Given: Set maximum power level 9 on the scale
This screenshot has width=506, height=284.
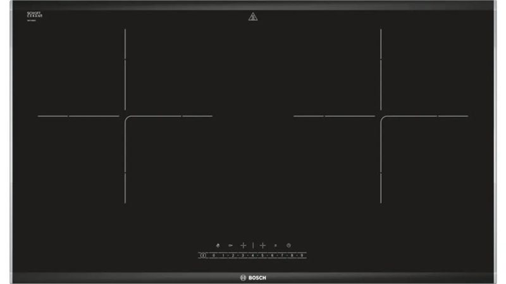Looking at the screenshot, I should (302, 255).
